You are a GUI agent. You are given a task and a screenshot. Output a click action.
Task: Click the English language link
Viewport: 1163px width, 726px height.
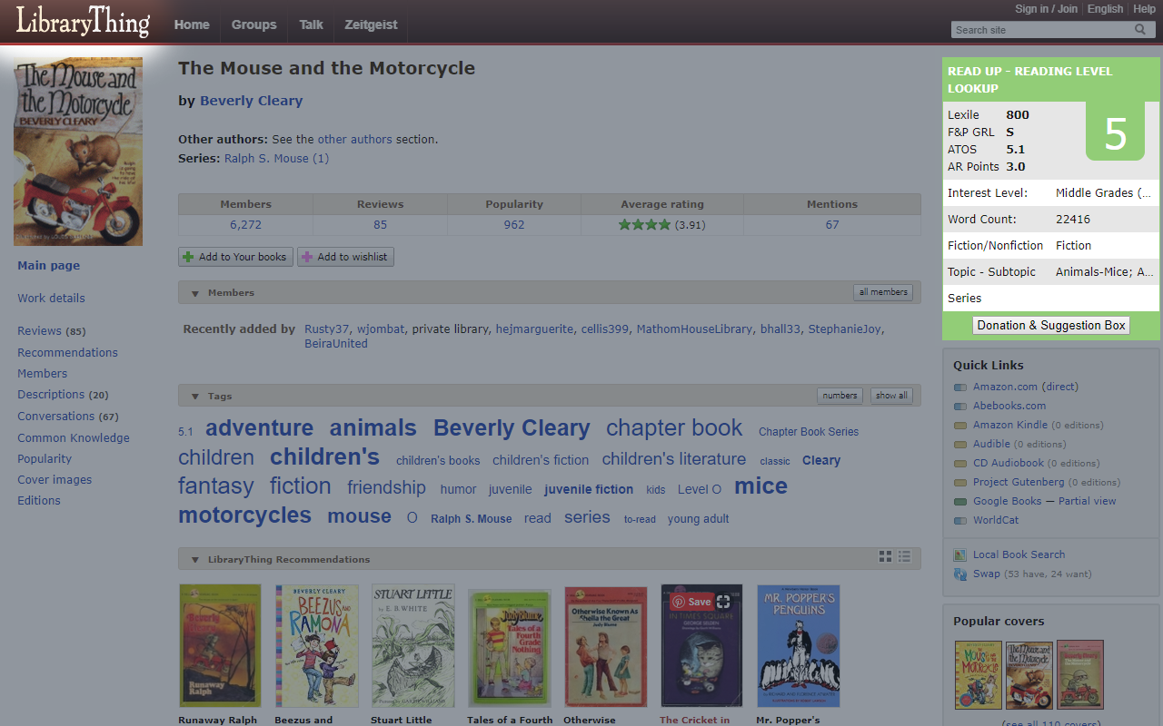(x=1105, y=9)
